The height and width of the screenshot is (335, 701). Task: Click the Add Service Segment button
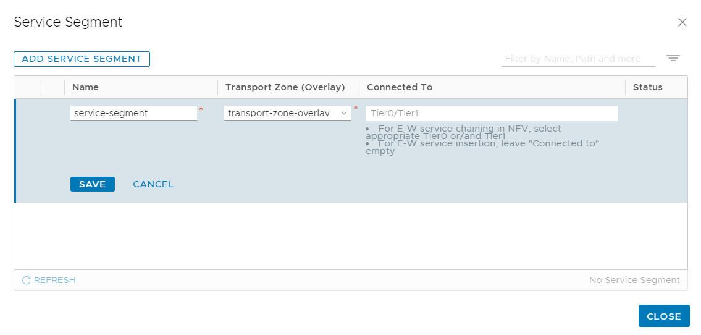pos(82,59)
